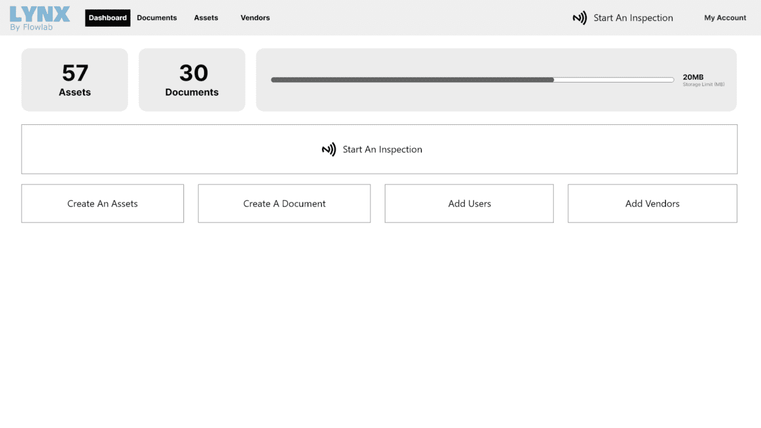The width and height of the screenshot is (761, 428).
Task: Click the header's Start An Inspection text
Action: click(633, 18)
